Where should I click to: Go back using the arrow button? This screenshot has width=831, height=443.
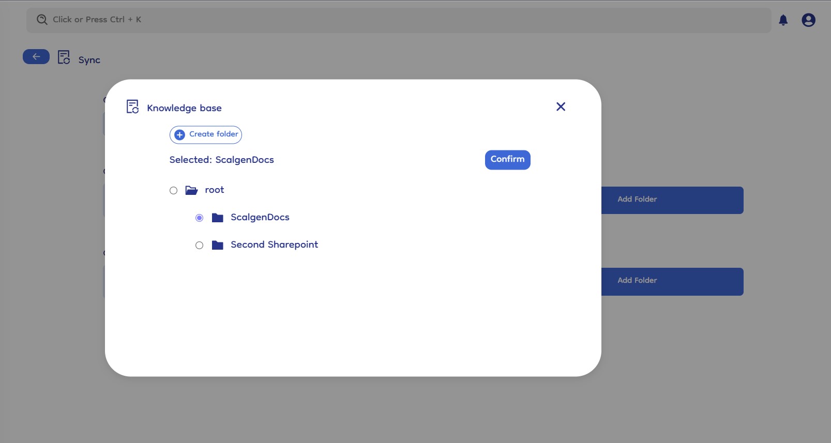click(36, 57)
